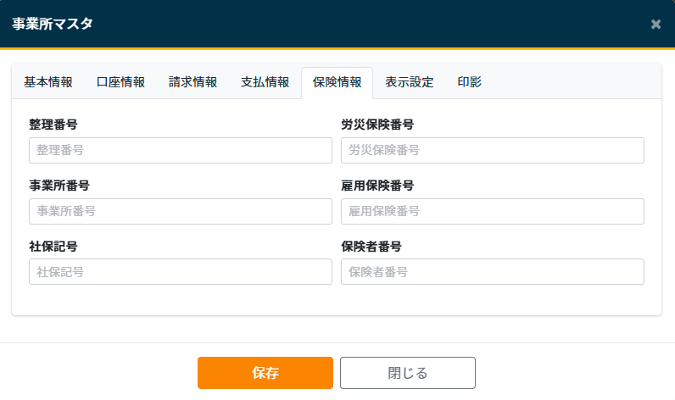675x400 pixels.
Task: Click the 労災保険番号 field label
Action: coord(377,125)
